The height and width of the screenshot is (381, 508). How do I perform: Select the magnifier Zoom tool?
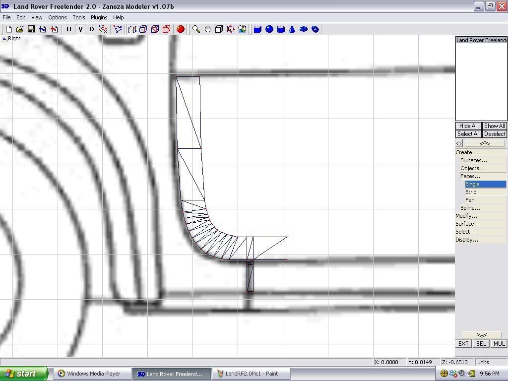coord(196,29)
